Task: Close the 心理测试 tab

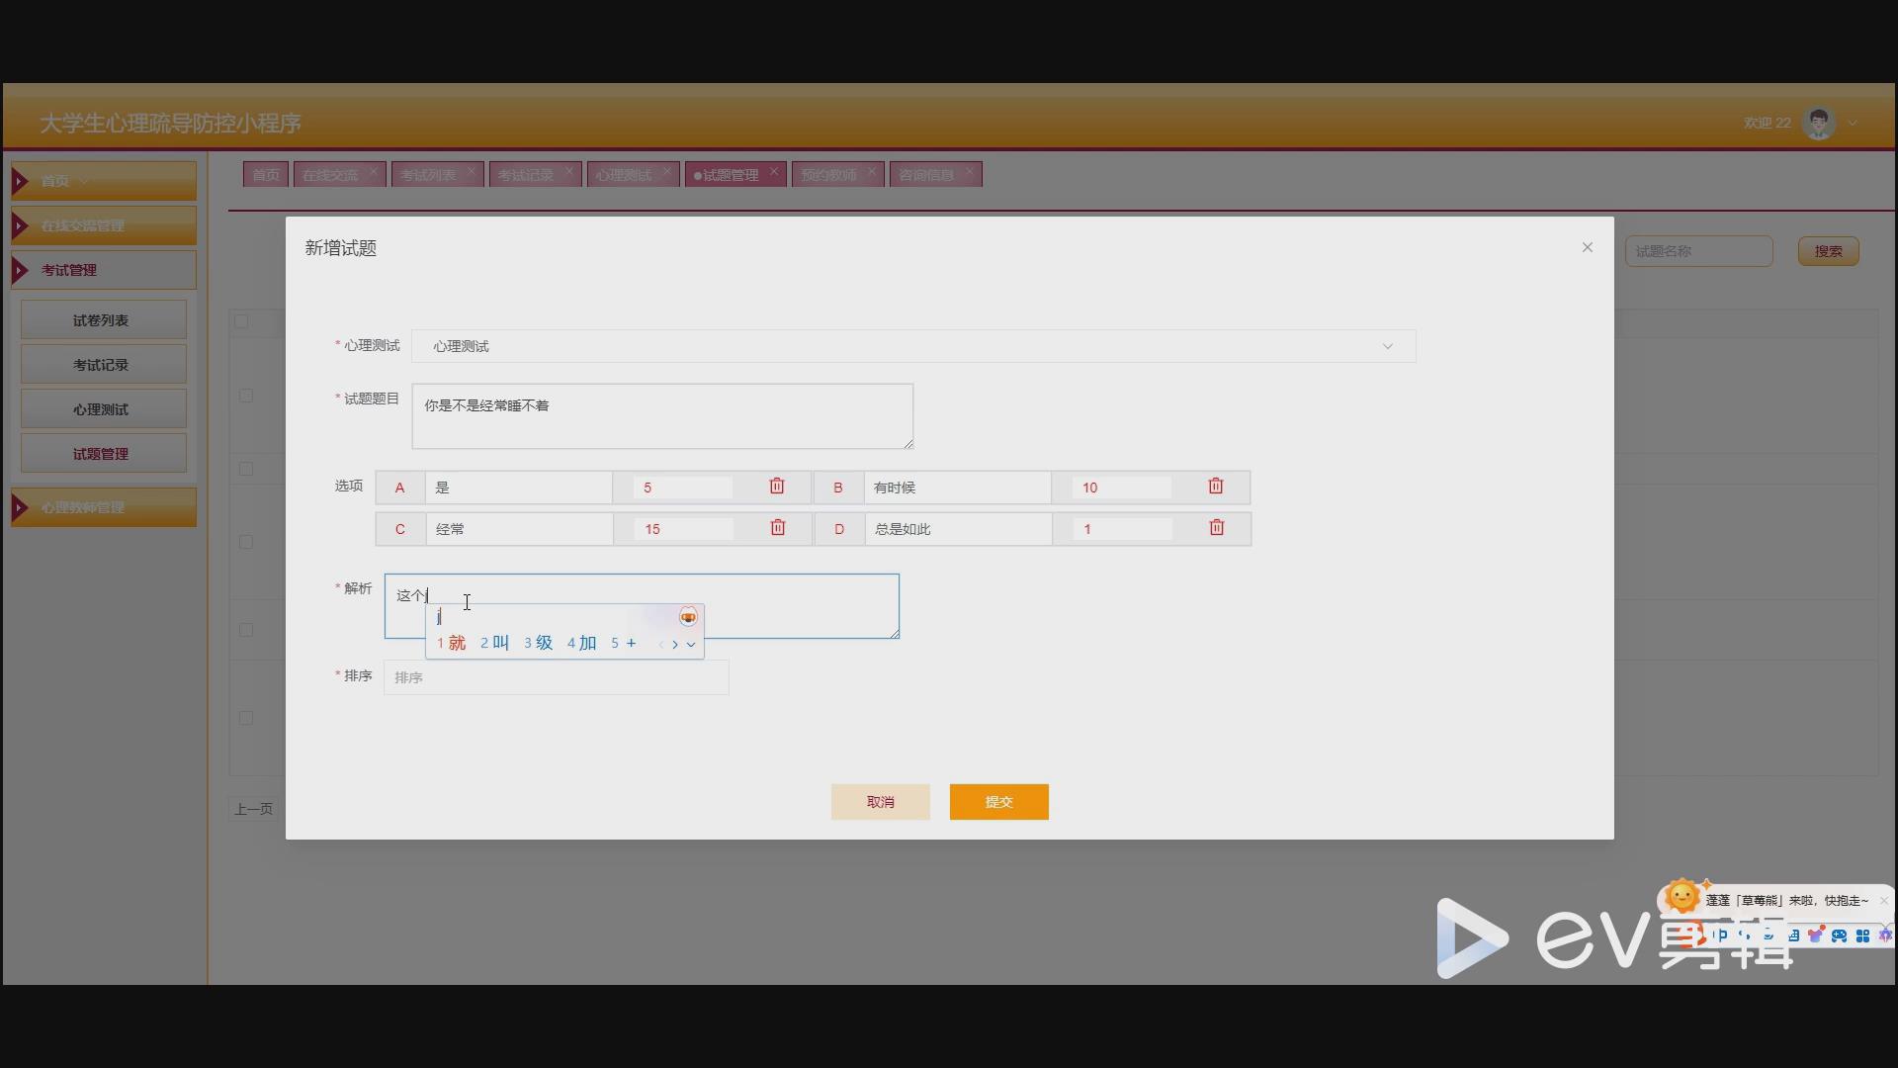Action: [x=667, y=172]
